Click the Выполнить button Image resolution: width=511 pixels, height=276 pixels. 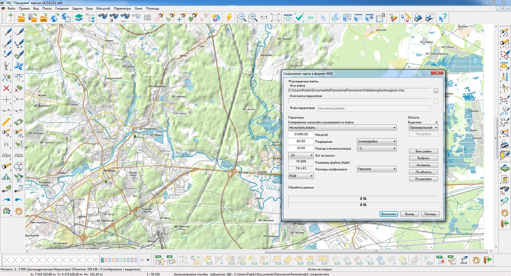pos(389,214)
